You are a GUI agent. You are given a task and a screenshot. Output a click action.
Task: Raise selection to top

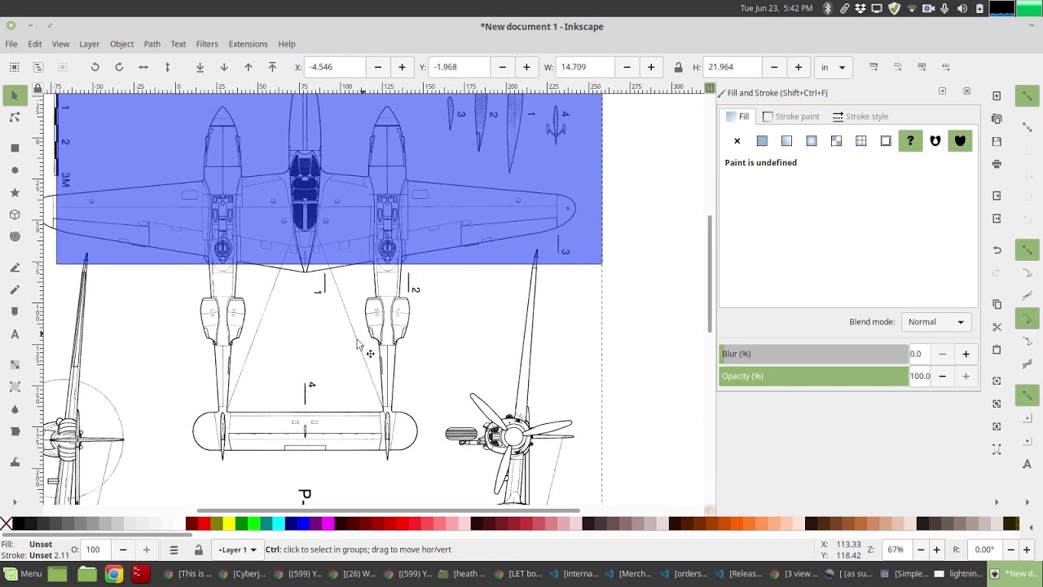[272, 67]
